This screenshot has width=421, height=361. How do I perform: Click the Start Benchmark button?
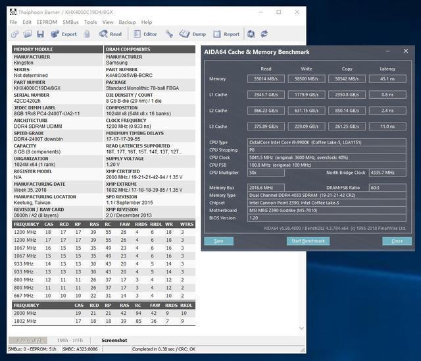pos(308,241)
